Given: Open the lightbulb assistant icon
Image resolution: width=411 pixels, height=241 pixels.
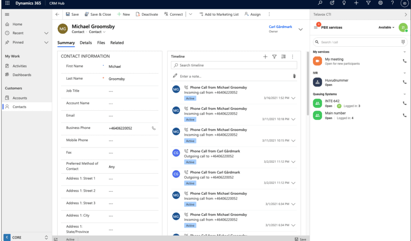Looking at the screenshot, I should click(344, 3).
